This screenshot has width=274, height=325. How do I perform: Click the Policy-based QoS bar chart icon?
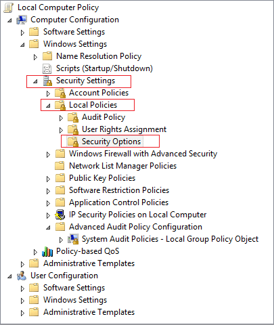click(x=47, y=251)
